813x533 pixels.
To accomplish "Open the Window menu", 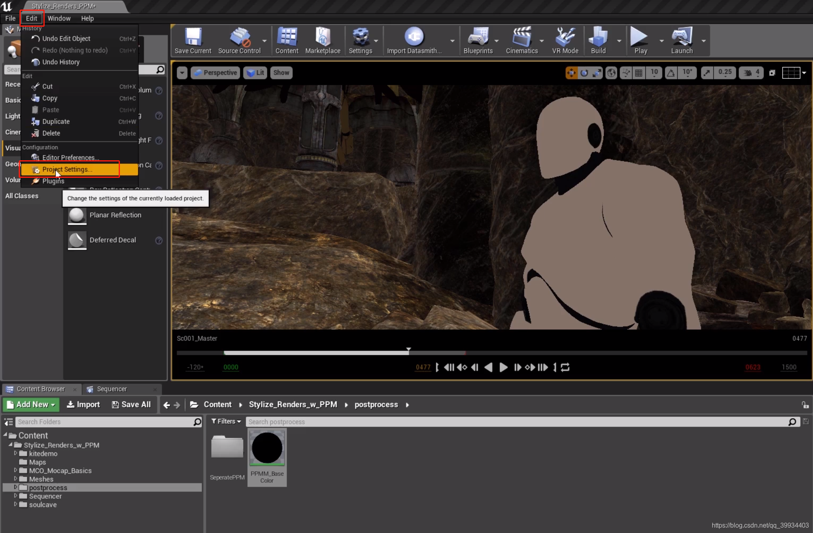I will tap(59, 18).
